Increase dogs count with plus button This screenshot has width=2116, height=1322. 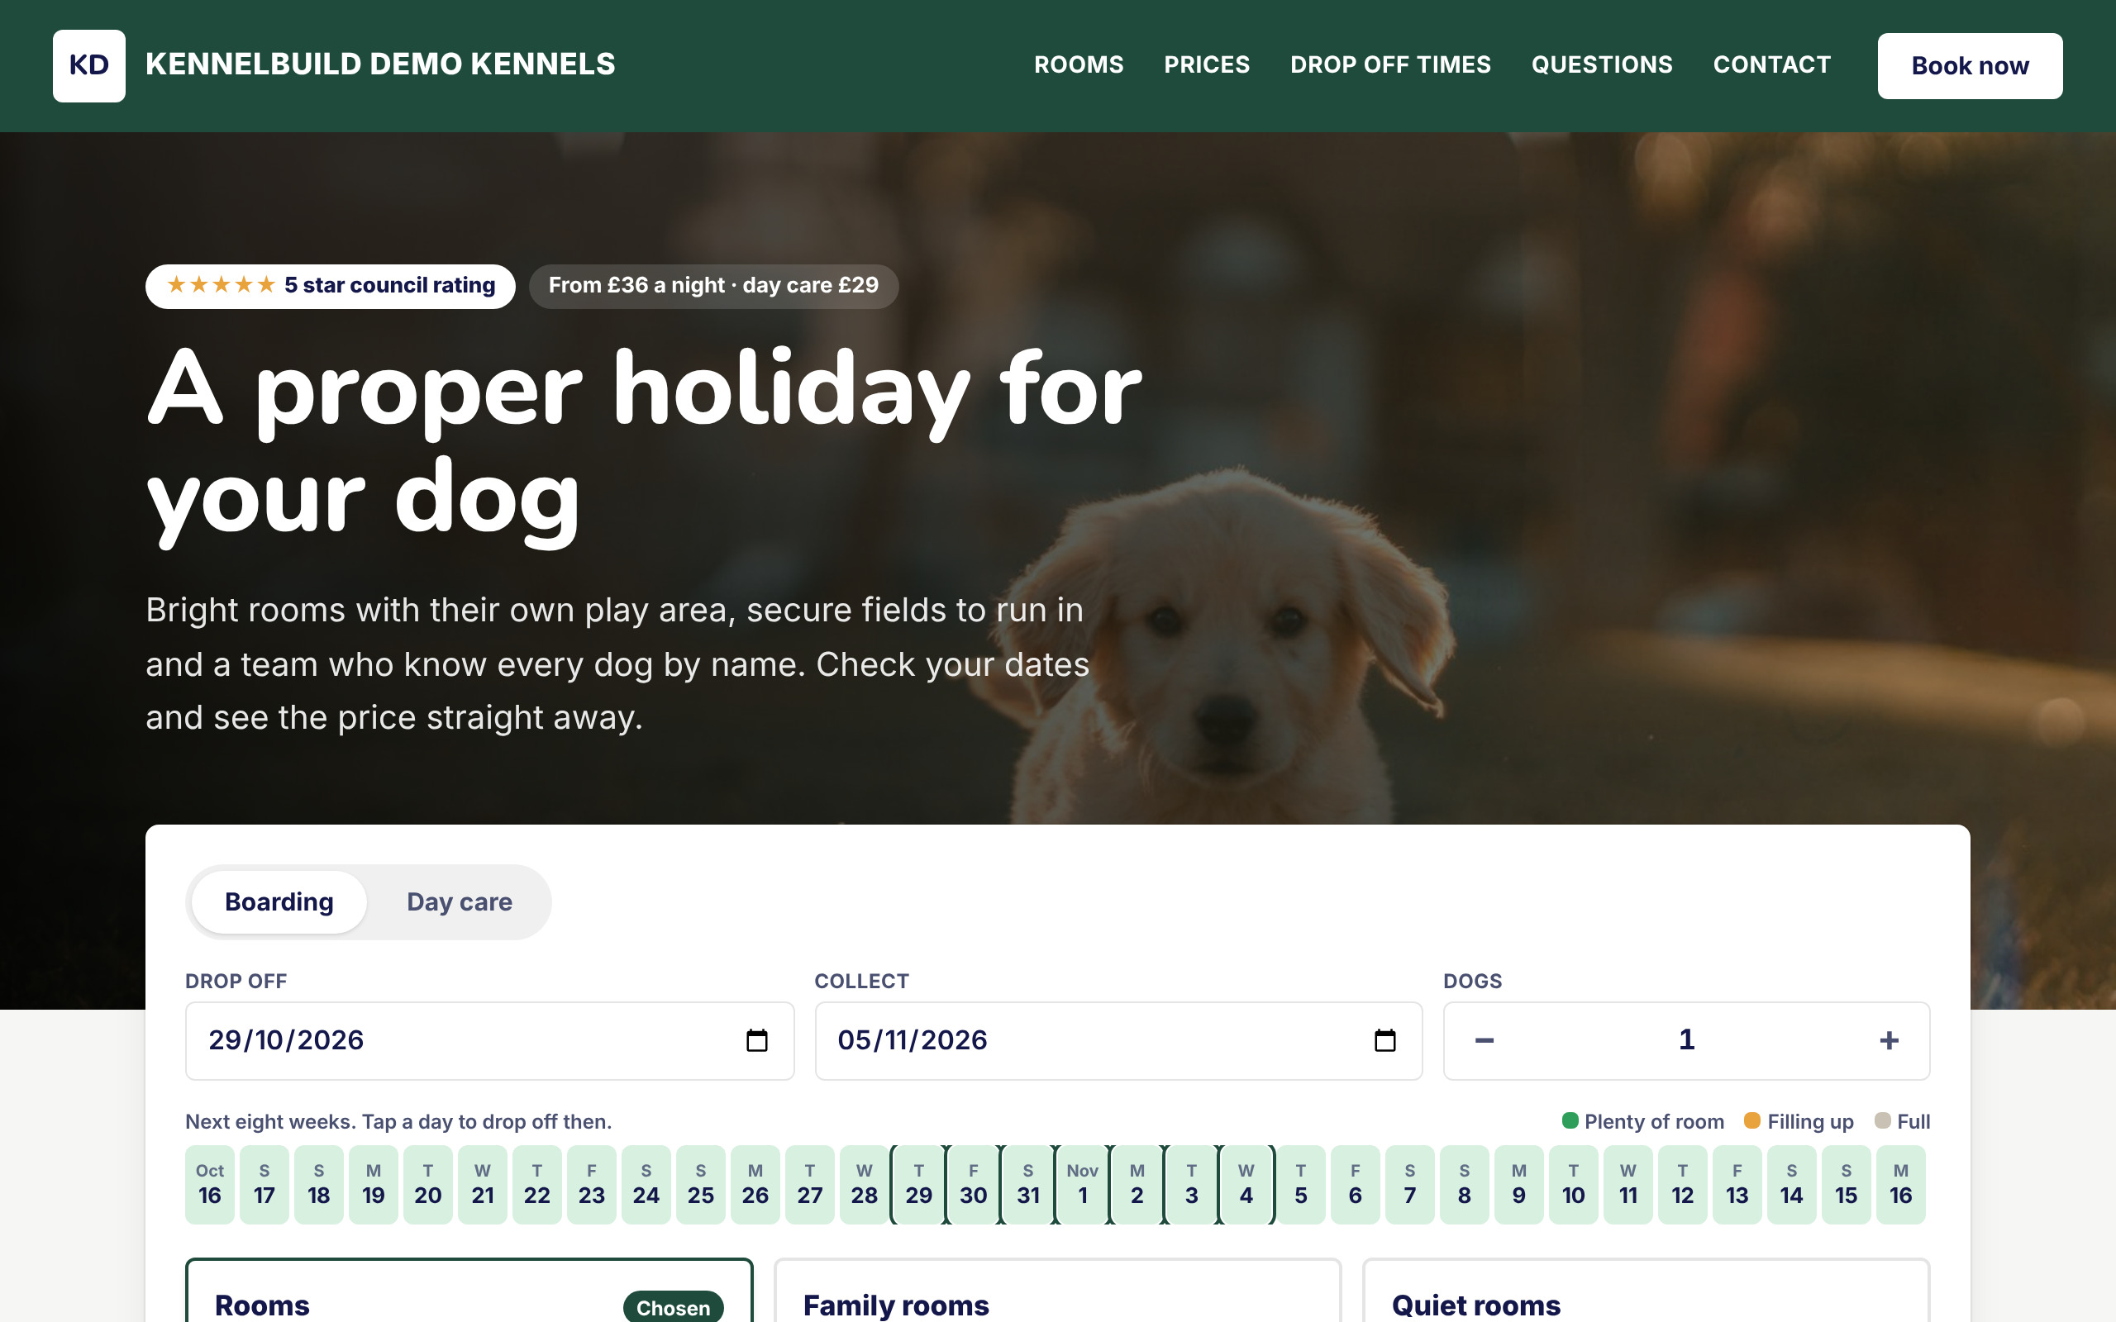[1889, 1040]
